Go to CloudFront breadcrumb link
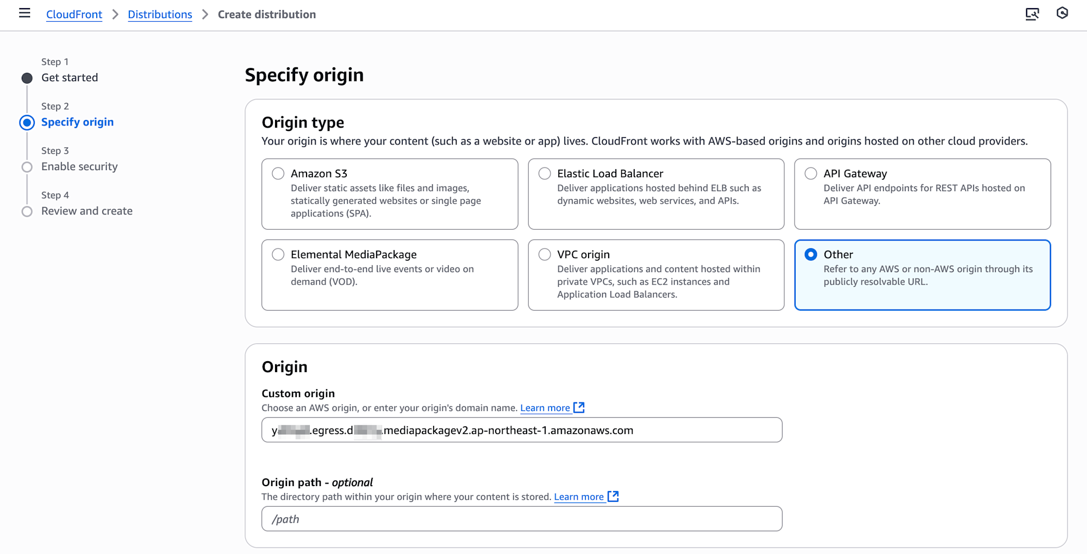Screen dimensions: 1087x554 74,15
